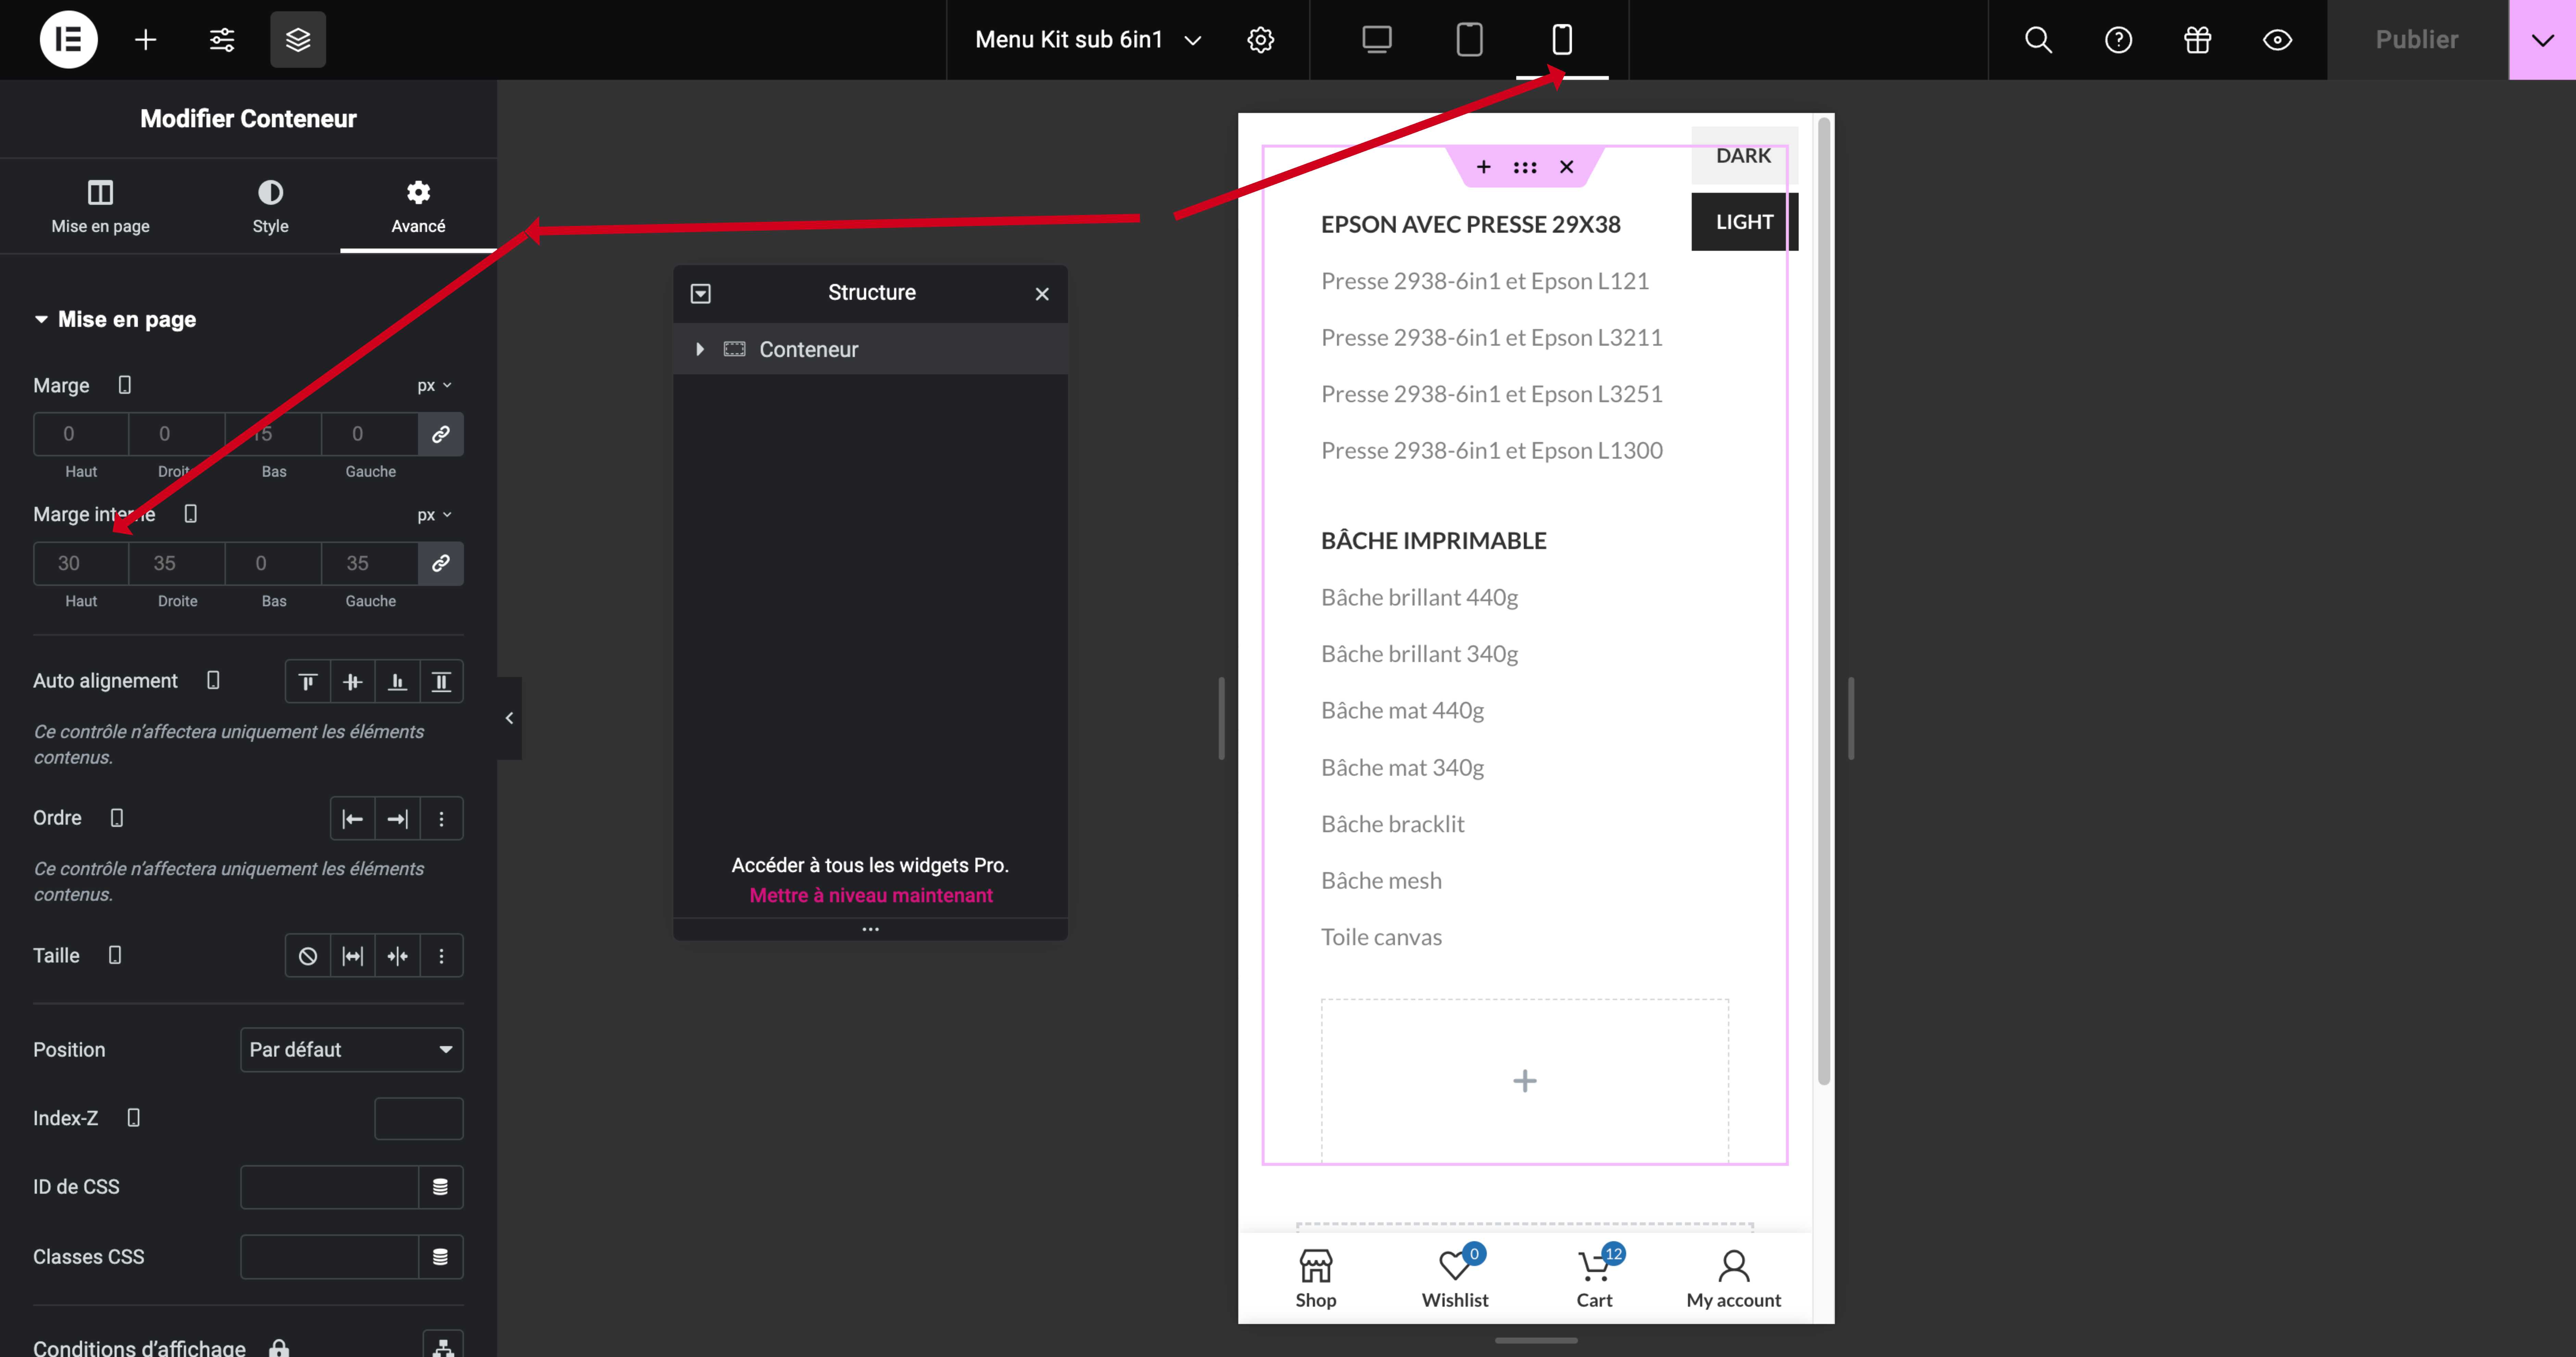The image size is (2576, 1357).
Task: Switch to Mise en page tab
Action: pyautogui.click(x=100, y=207)
